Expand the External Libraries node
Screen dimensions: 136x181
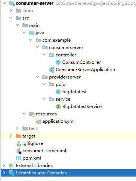tap(4, 166)
